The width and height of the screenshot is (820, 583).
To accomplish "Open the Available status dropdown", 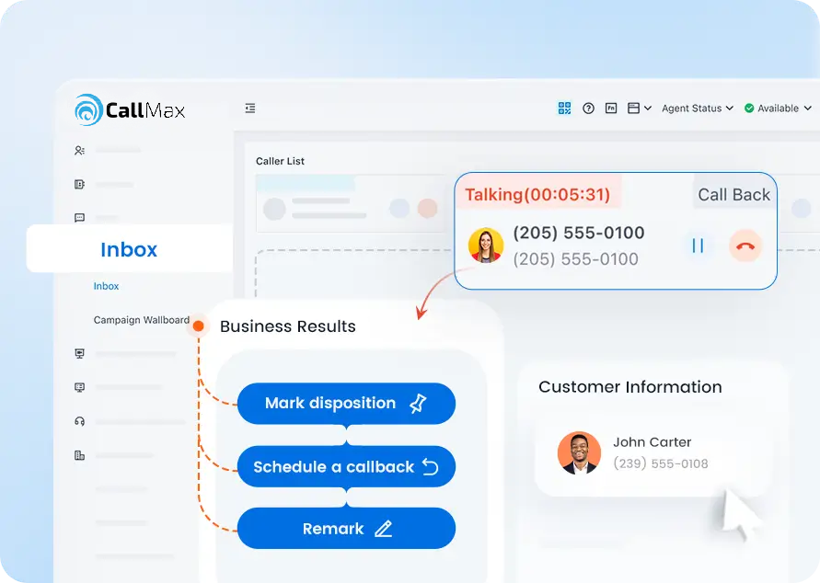I will pos(778,109).
